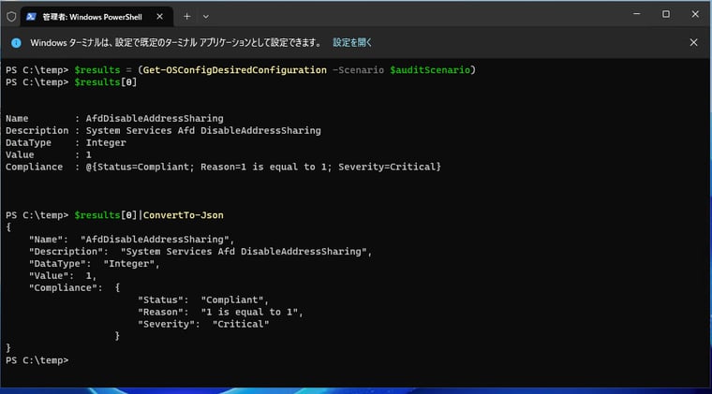Image resolution: width=712 pixels, height=394 pixels.
Task: Expand the new tab profile dropdown
Action: click(206, 17)
